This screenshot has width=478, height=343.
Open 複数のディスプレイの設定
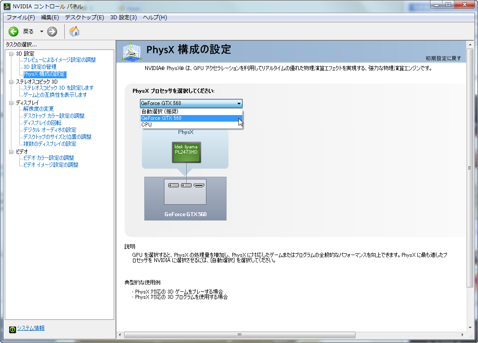50,144
